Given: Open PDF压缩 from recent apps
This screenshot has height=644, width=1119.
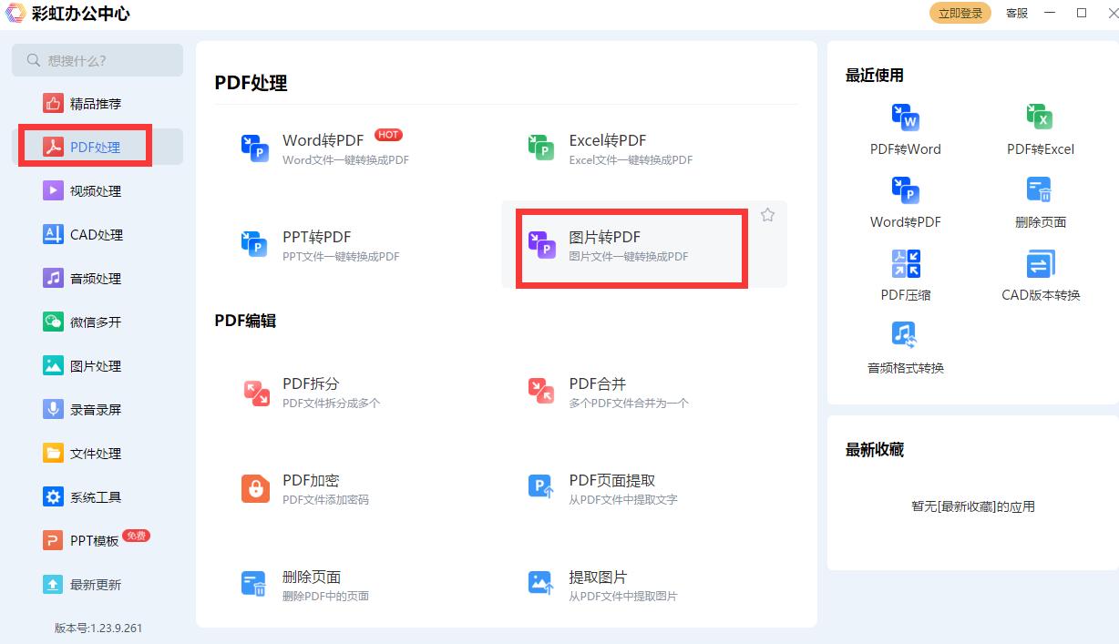Looking at the screenshot, I should coord(905,276).
